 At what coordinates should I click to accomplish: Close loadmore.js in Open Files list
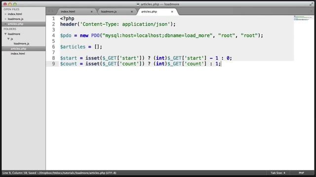[5, 19]
